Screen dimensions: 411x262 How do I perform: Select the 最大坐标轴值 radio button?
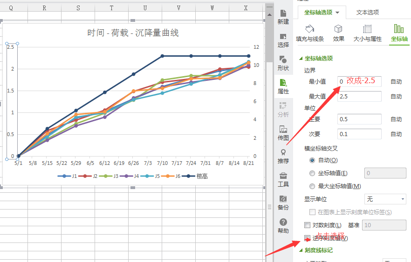click(312, 186)
